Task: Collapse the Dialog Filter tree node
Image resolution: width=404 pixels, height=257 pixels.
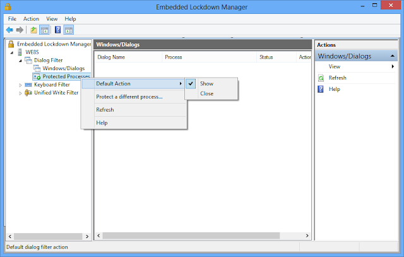Action: click(20, 61)
